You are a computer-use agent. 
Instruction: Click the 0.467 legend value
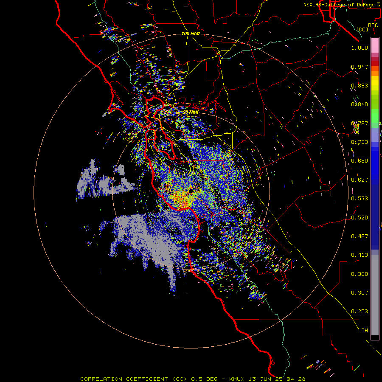coord(360,236)
